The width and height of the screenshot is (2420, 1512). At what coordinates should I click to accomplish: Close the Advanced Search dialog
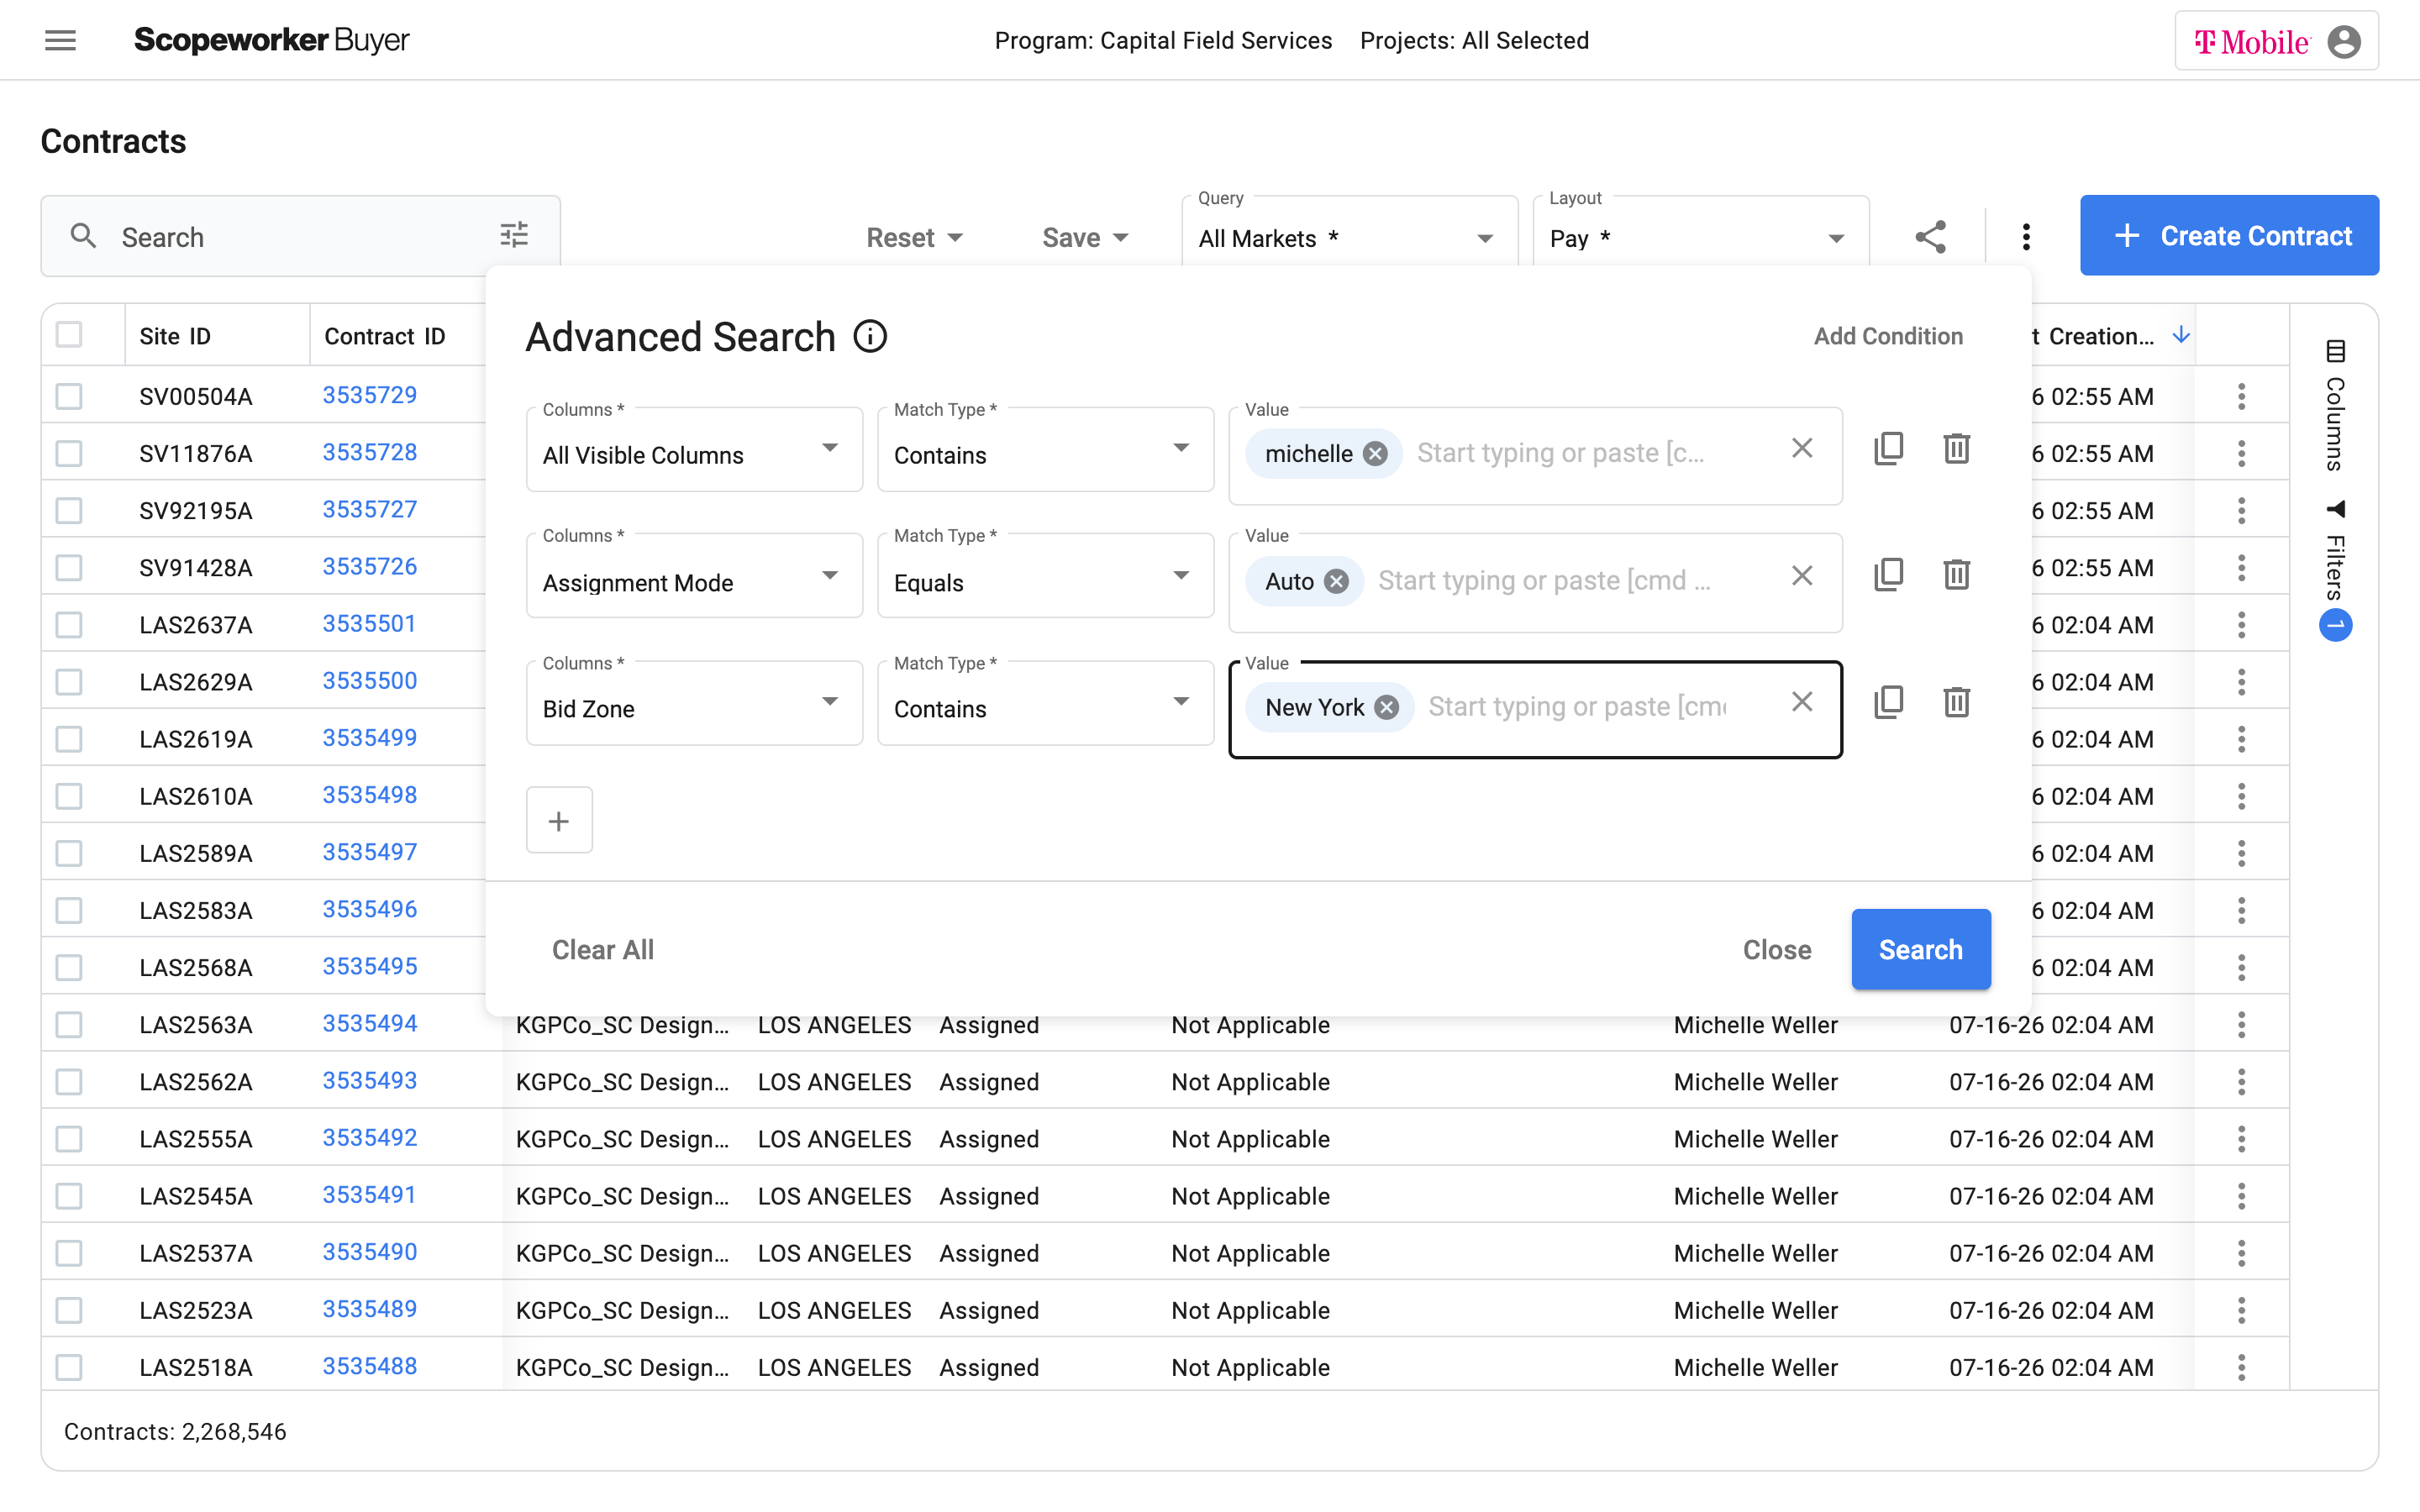point(1776,949)
